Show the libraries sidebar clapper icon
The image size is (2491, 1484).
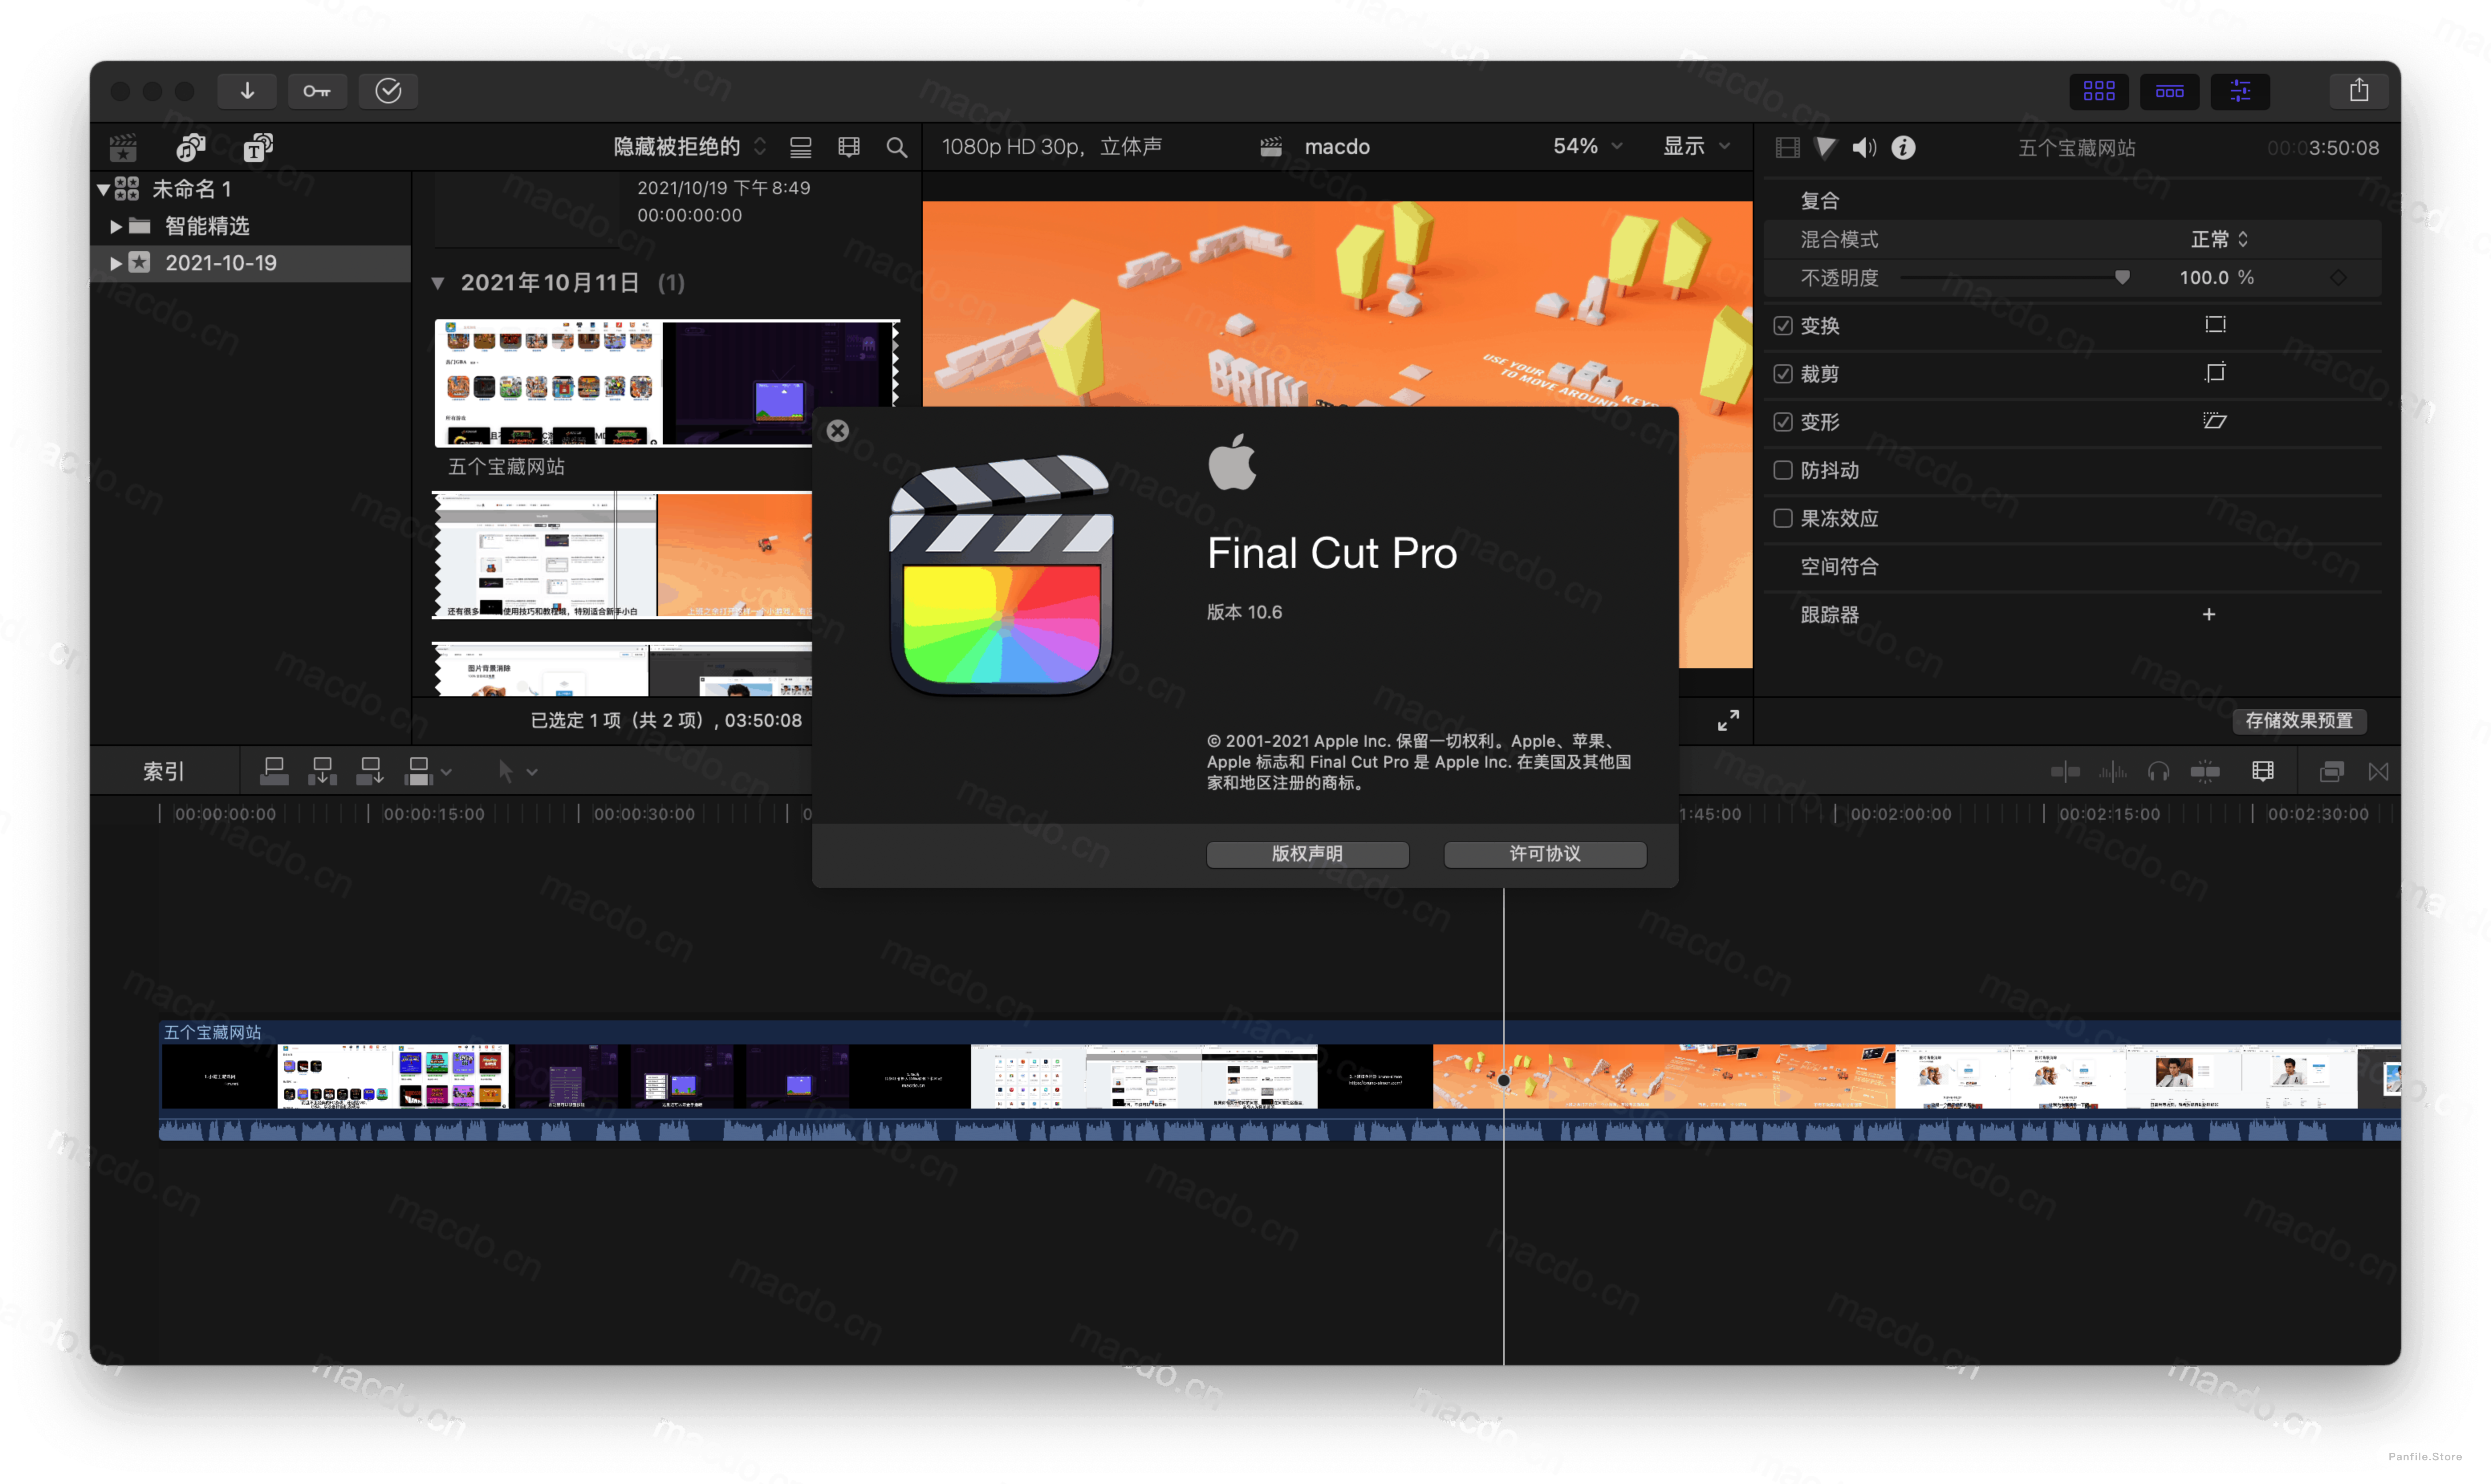[123, 148]
